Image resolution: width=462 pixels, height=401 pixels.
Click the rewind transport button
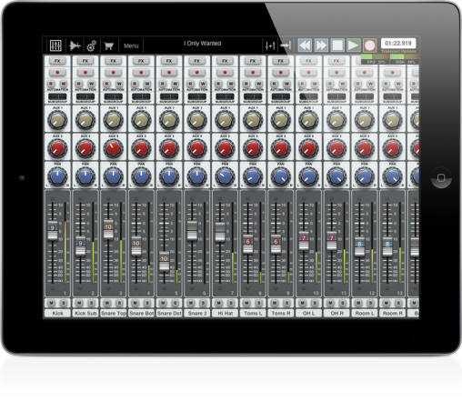pos(305,45)
